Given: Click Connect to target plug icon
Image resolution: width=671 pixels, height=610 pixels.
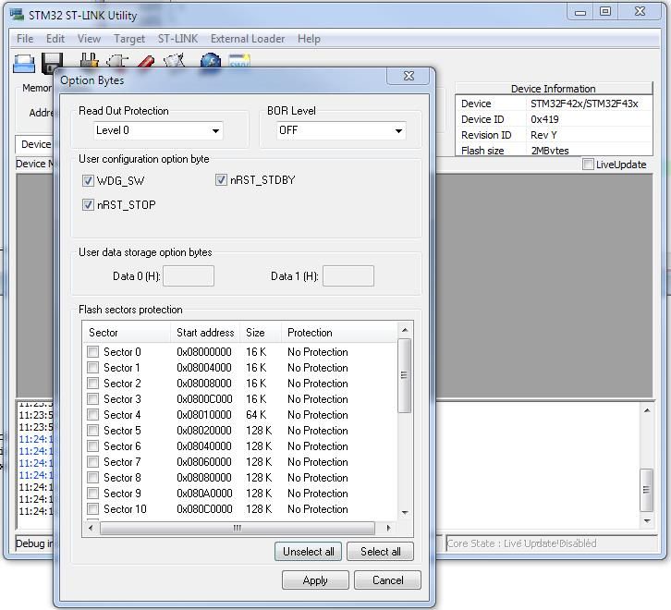Looking at the screenshot, I should pyautogui.click(x=89, y=60).
